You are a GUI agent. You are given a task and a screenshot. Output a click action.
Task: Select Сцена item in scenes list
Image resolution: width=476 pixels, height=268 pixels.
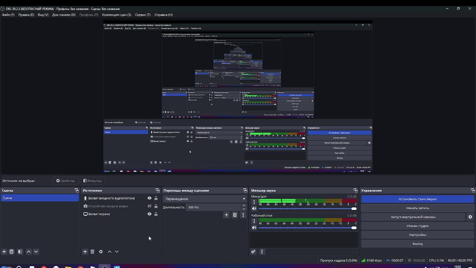coord(40,198)
